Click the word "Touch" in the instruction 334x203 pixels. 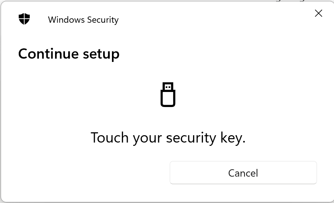point(110,137)
